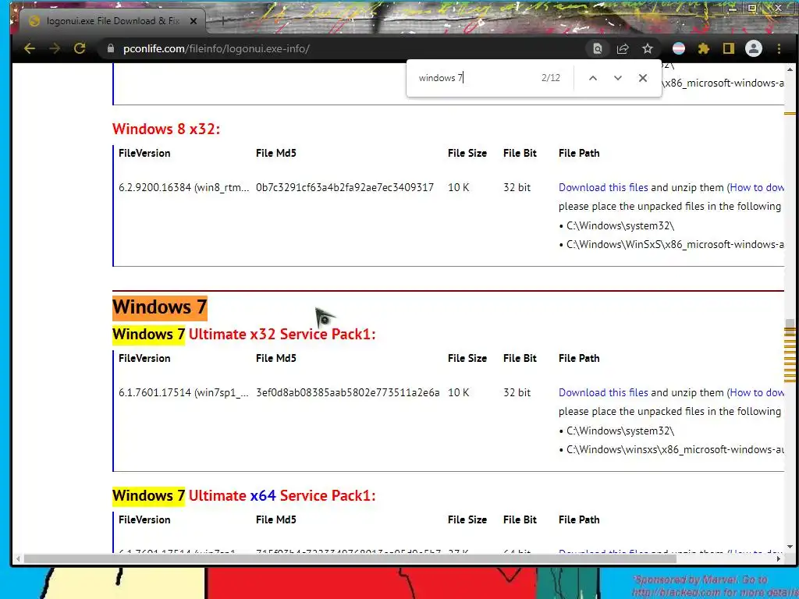Reload the pconlife page
Screen dimensions: 799x599
click(x=80, y=49)
